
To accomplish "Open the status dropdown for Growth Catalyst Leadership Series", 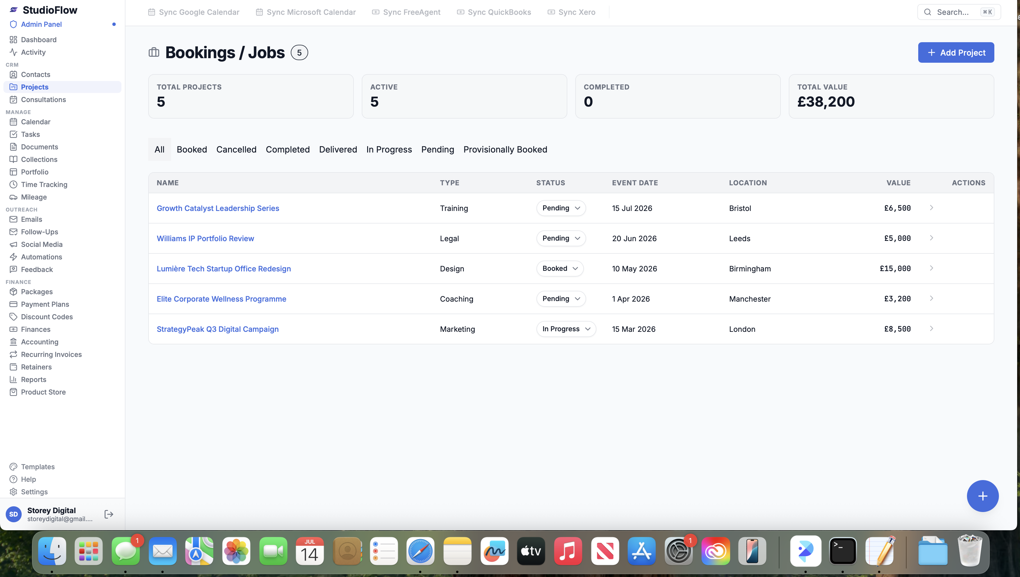I will 561,208.
